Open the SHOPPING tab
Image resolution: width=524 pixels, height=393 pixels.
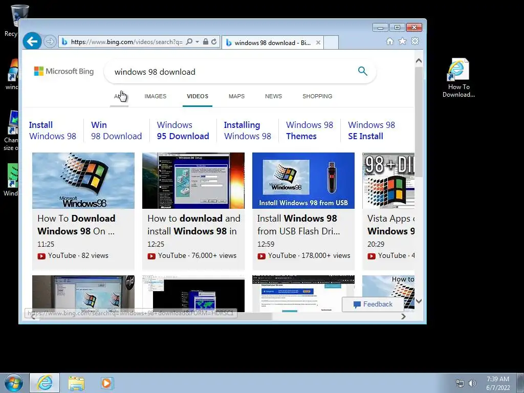(317, 96)
